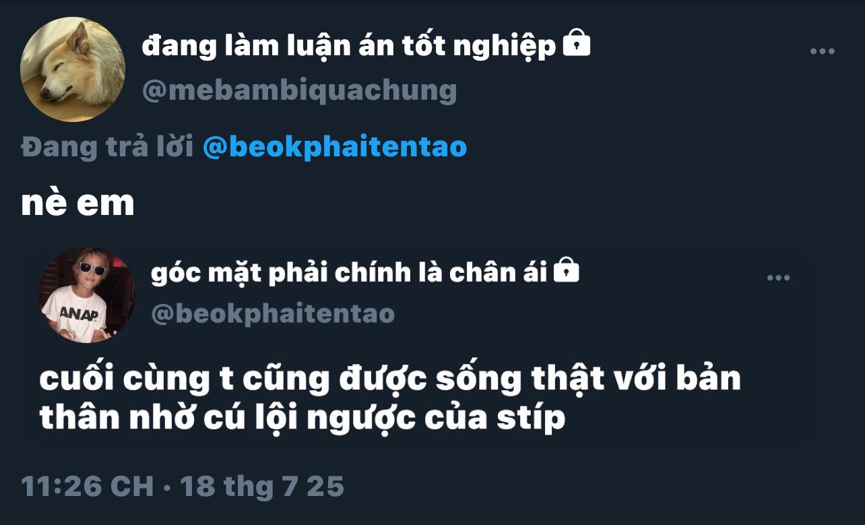Open the quoted tweet text starting 'cuối cùng t'
The width and height of the screenshot is (865, 525).
390,399
